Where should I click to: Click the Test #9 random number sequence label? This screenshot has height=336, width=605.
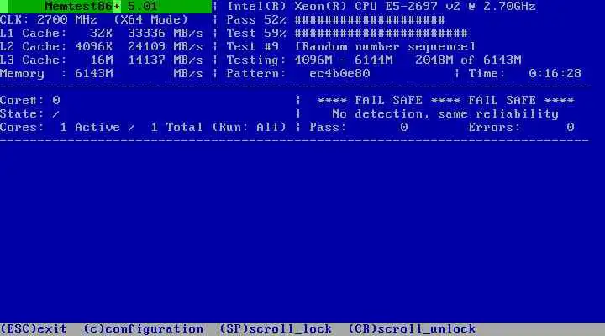(x=350, y=47)
